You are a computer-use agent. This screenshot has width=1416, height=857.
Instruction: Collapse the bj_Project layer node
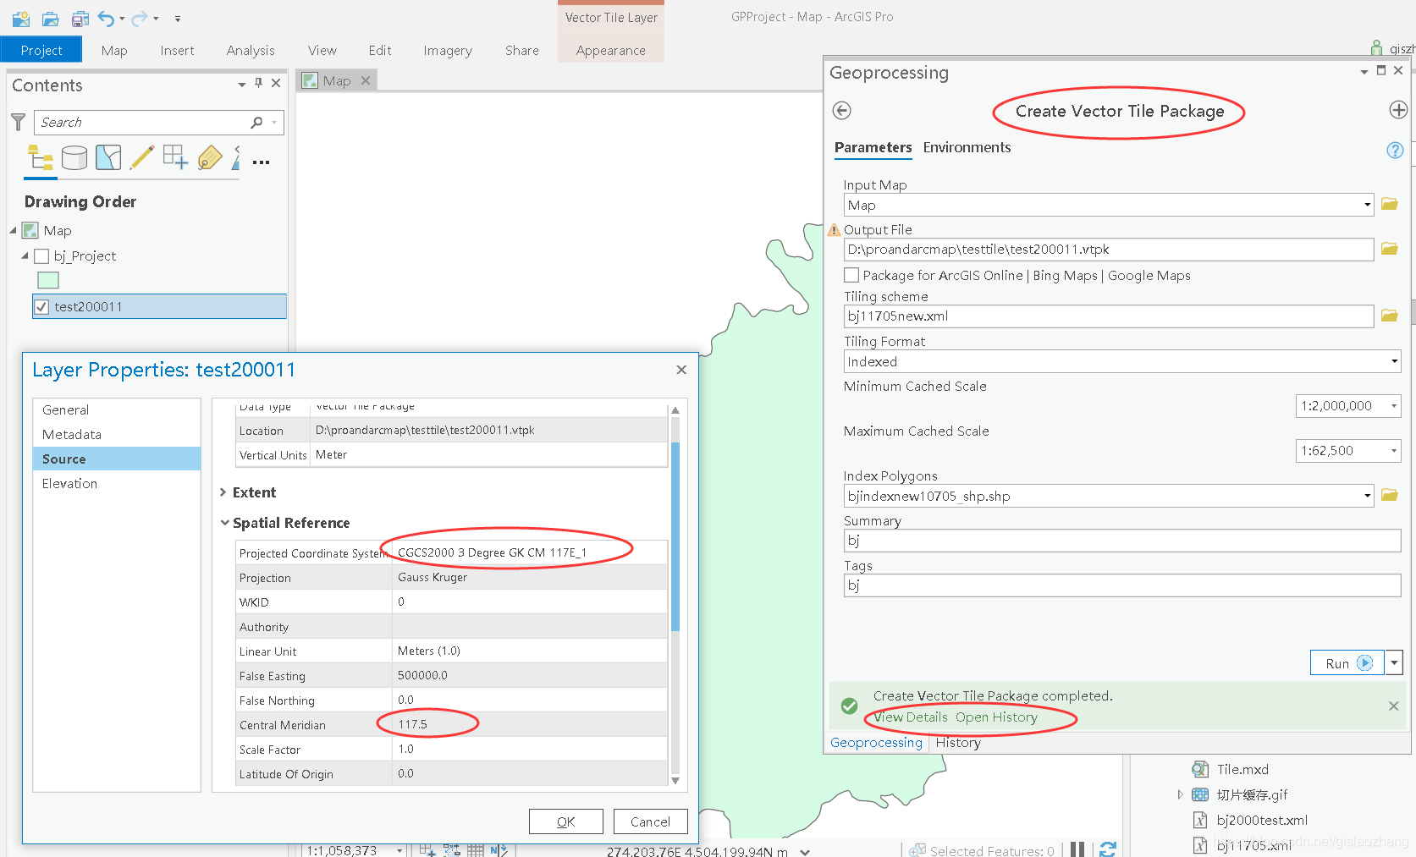tap(25, 255)
